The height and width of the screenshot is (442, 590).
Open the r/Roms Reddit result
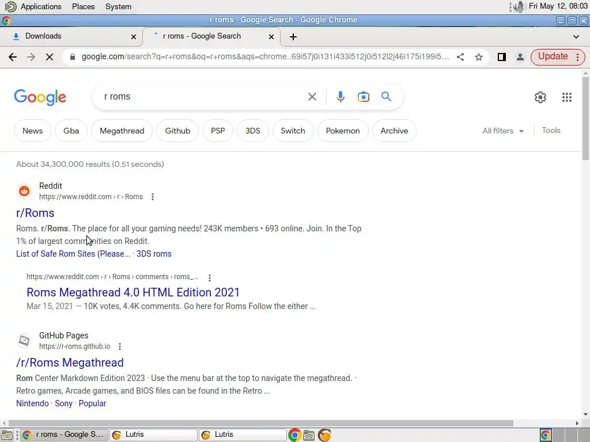(35, 213)
